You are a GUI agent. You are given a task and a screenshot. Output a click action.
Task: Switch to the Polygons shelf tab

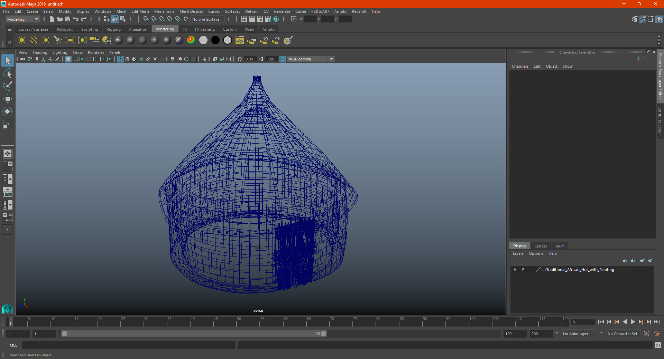[65, 29]
